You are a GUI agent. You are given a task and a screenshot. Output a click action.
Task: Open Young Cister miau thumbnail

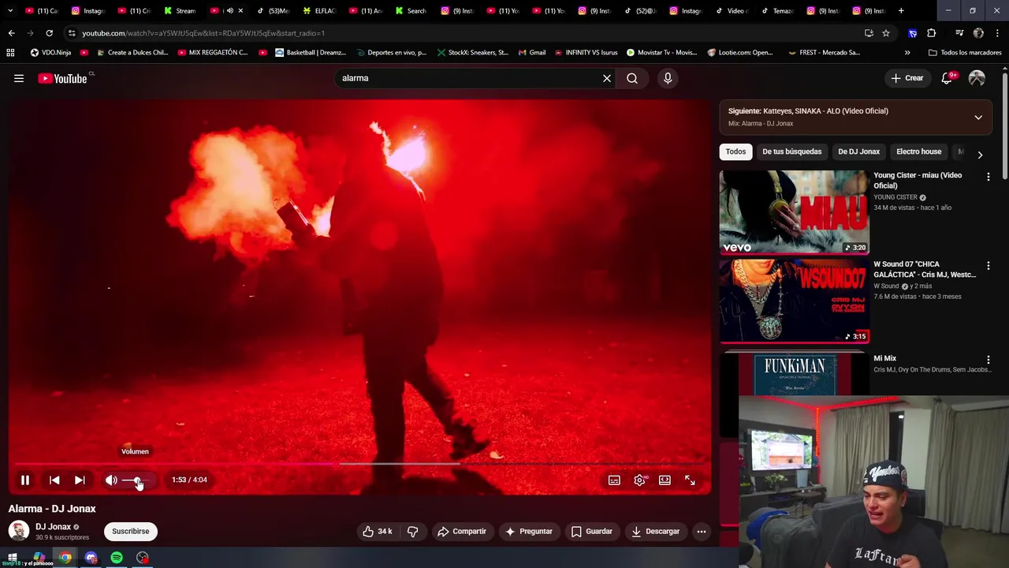point(794,211)
